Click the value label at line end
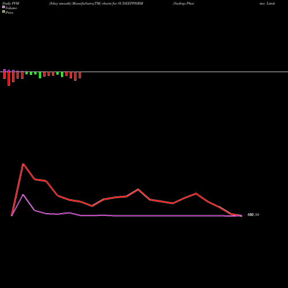 tap(253, 215)
